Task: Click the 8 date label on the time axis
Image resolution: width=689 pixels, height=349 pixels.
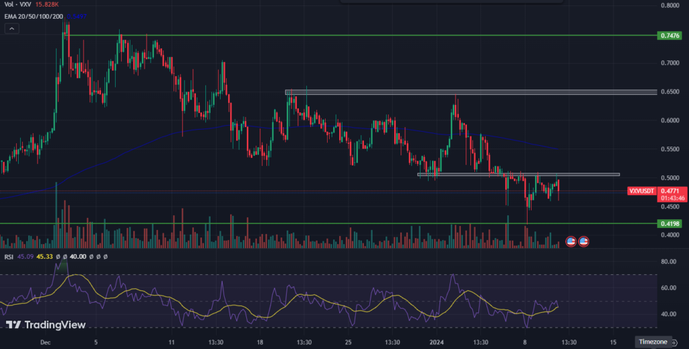Action: click(525, 342)
